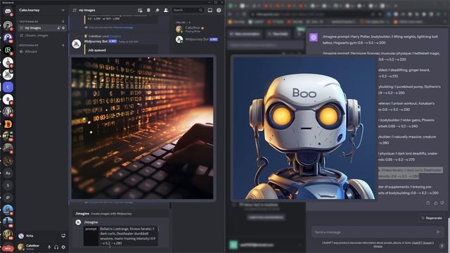Go back in the browser
450x253 pixels.
(230, 14)
